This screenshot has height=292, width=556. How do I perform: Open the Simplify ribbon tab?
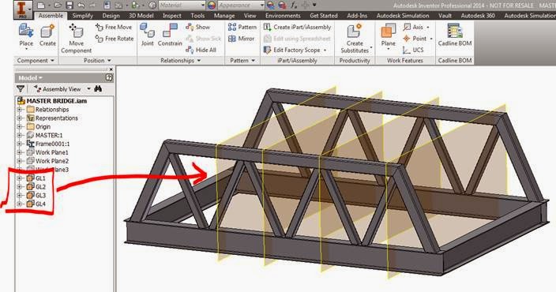click(83, 16)
